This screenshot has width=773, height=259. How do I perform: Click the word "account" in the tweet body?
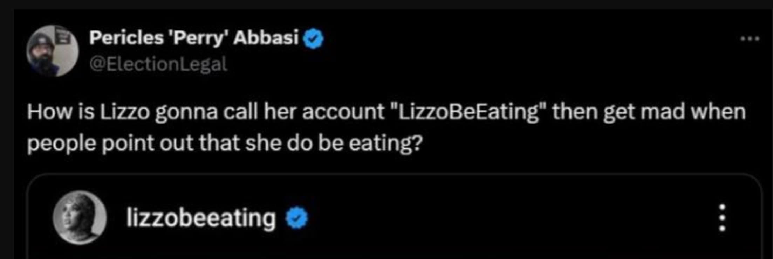[x=343, y=112]
